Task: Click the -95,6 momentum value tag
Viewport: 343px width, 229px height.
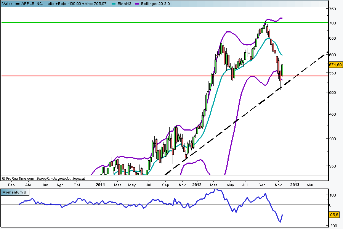Action: [x=335, y=215]
